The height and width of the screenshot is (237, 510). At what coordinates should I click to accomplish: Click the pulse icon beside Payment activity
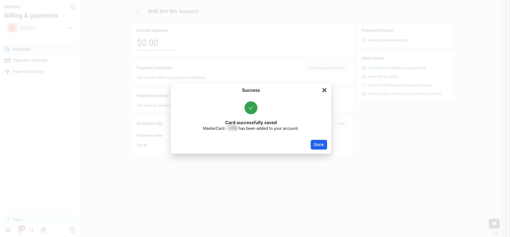pos(7,72)
